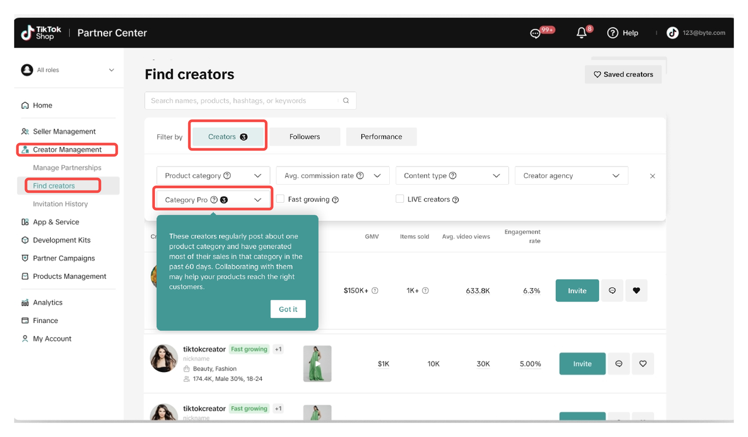Click the info icon next to Category Pro
The height and width of the screenshot is (437, 748).
coord(214,200)
